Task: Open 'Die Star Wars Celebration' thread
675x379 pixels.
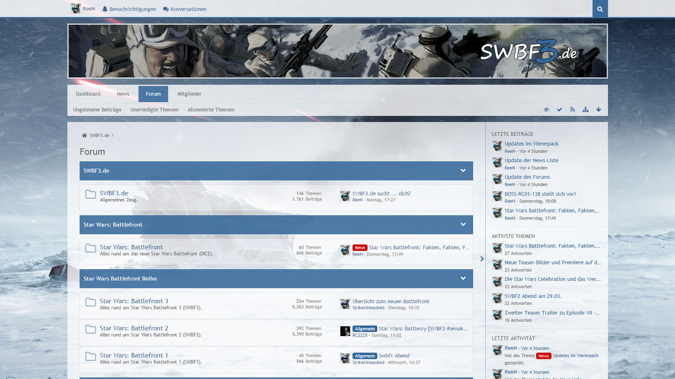Action: click(553, 279)
